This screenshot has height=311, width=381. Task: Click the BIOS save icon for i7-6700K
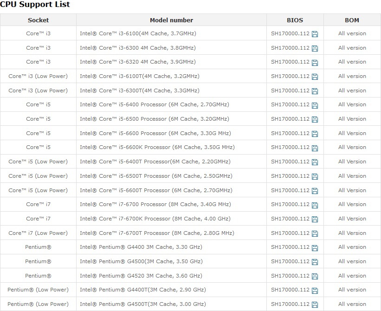[315, 220]
